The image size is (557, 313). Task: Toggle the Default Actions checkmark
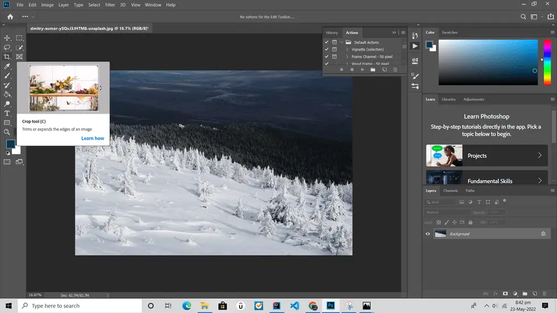pos(327,42)
